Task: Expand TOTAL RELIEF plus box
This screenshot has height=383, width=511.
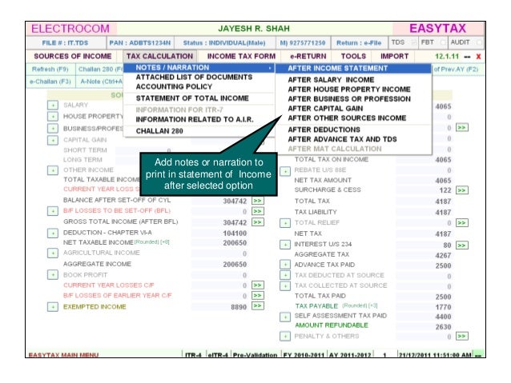Action: click(285, 223)
